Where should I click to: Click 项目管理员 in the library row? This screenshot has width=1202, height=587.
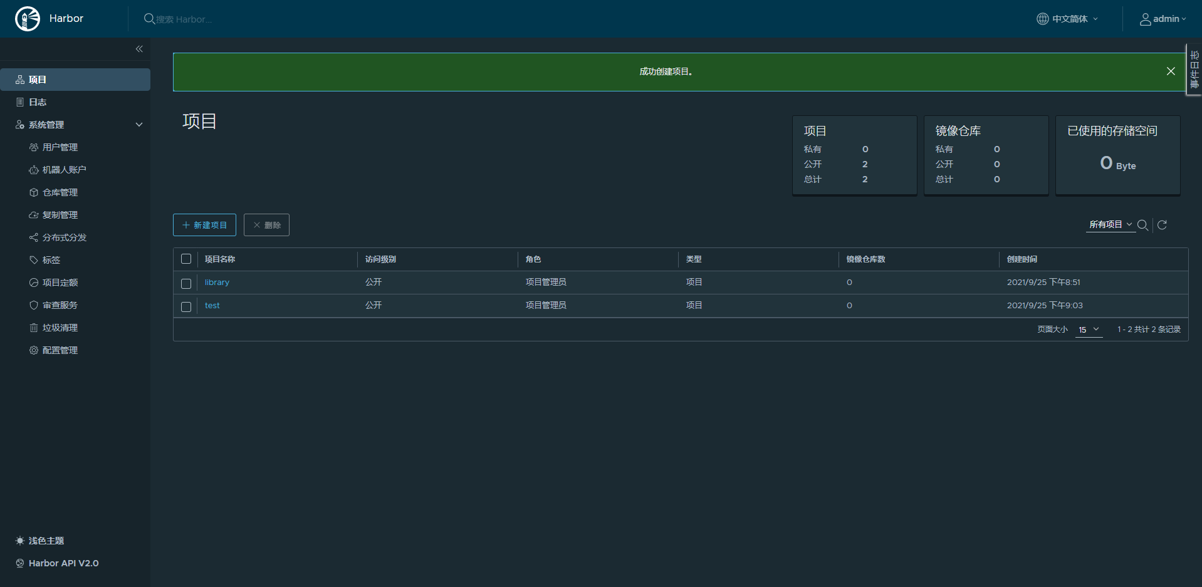pyautogui.click(x=546, y=283)
